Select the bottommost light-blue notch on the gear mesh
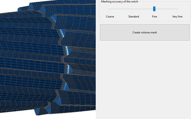This screenshot has width=191, height=119. tap(37, 112)
